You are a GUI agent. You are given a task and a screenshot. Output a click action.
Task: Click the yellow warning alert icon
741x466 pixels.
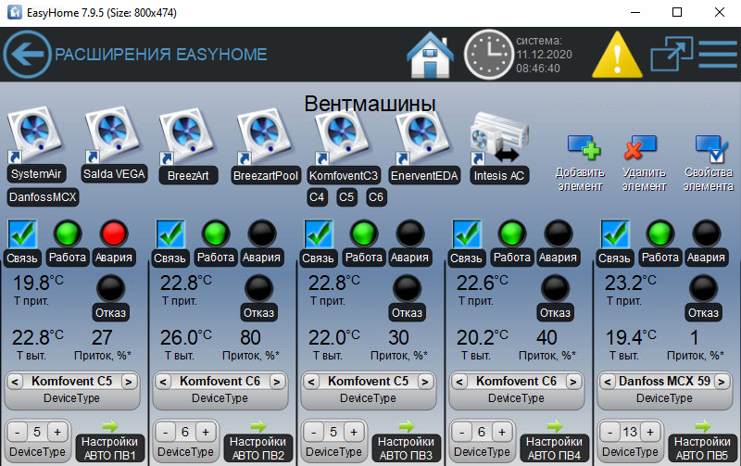(615, 56)
